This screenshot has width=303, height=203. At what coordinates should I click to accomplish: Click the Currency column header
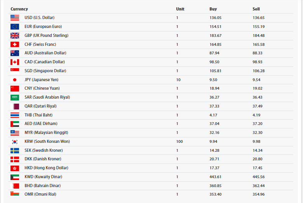click(19, 9)
